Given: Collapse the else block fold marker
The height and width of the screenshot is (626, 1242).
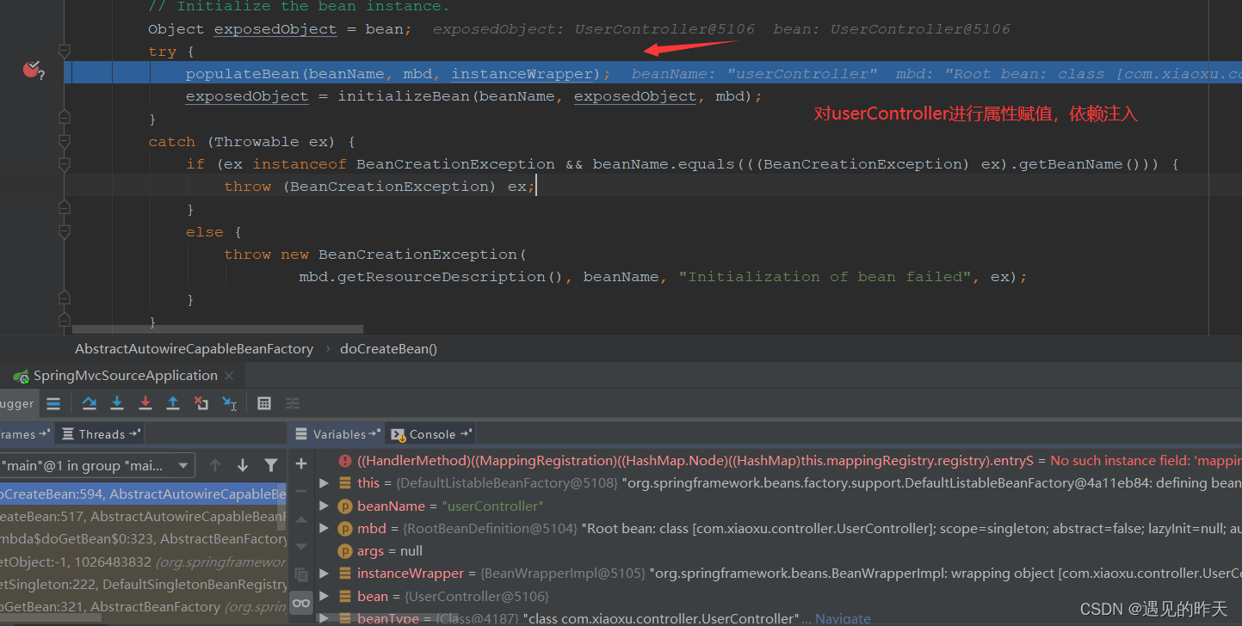Looking at the screenshot, I should [x=64, y=231].
